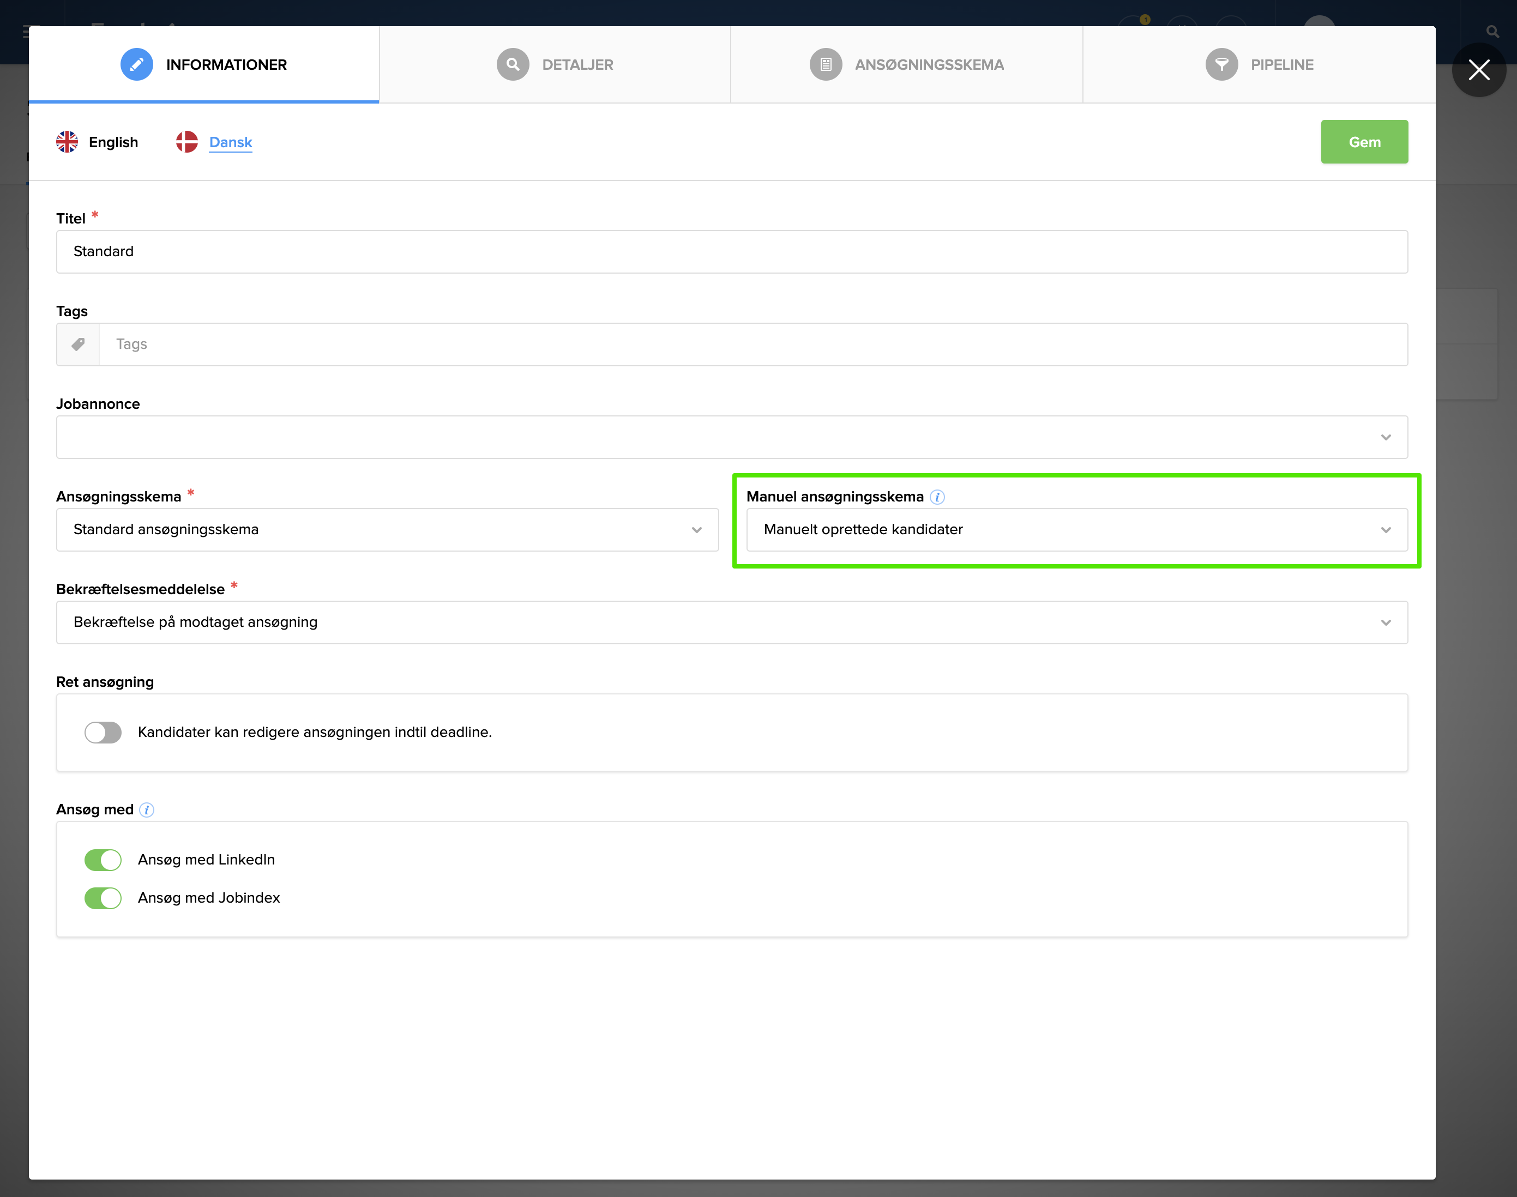Click the tag icon in Tags field
The height and width of the screenshot is (1197, 1517).
coord(79,344)
